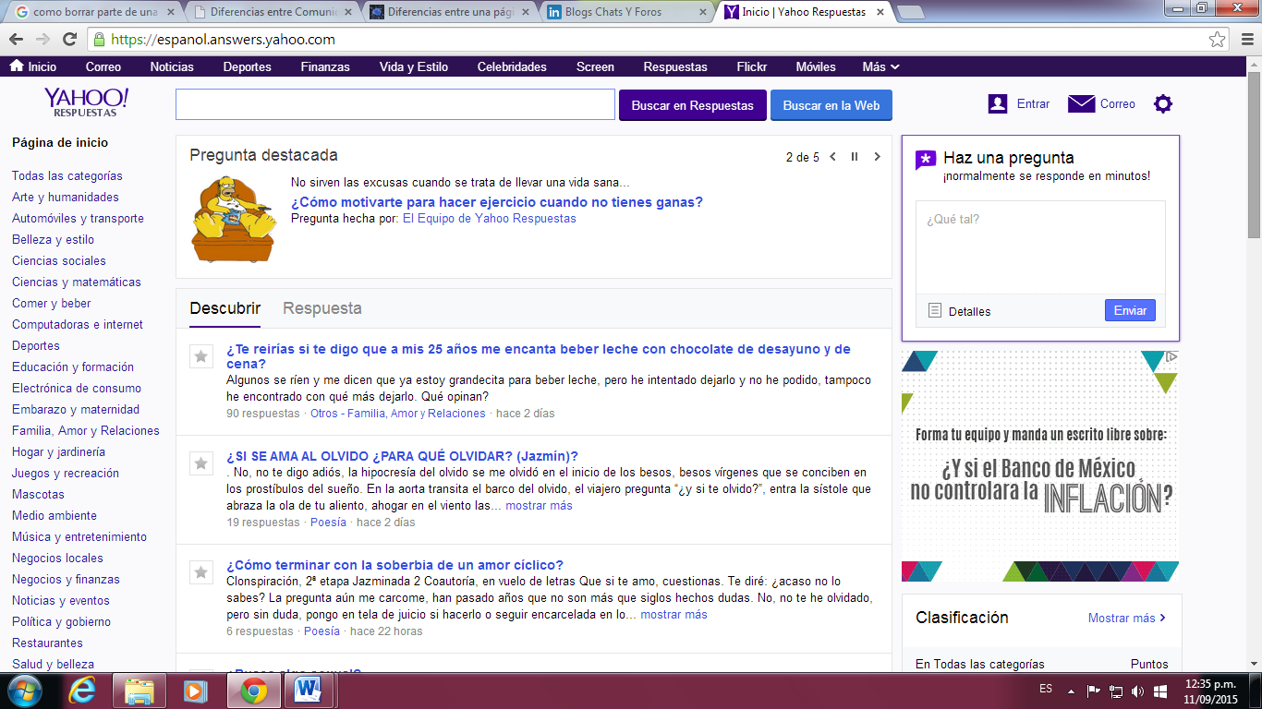The height and width of the screenshot is (709, 1262).
Task: Go to next featured question arrow
Action: tap(877, 157)
